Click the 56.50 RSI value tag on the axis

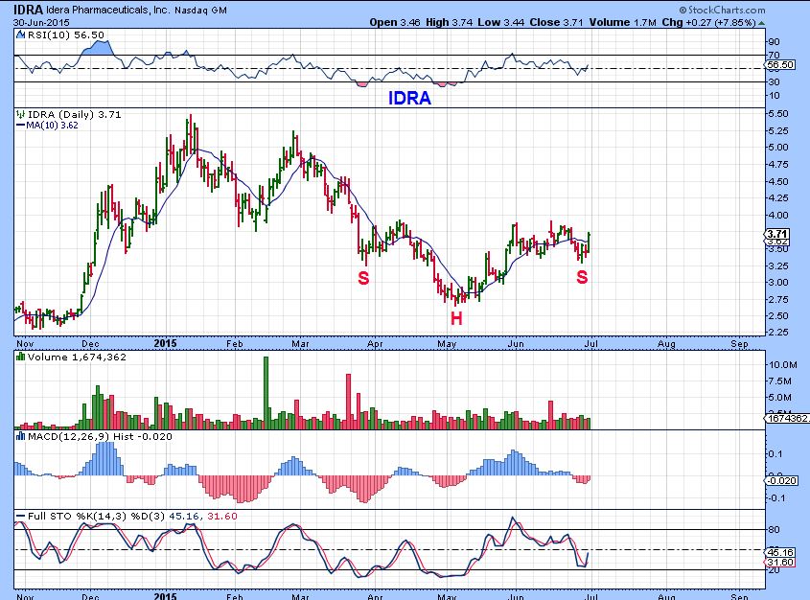click(x=780, y=64)
